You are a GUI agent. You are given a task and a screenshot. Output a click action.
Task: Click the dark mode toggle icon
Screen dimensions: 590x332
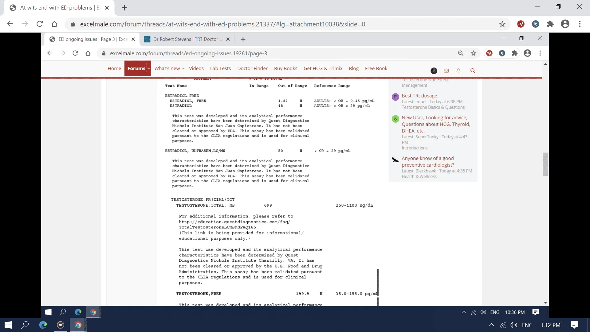[x=433, y=70]
